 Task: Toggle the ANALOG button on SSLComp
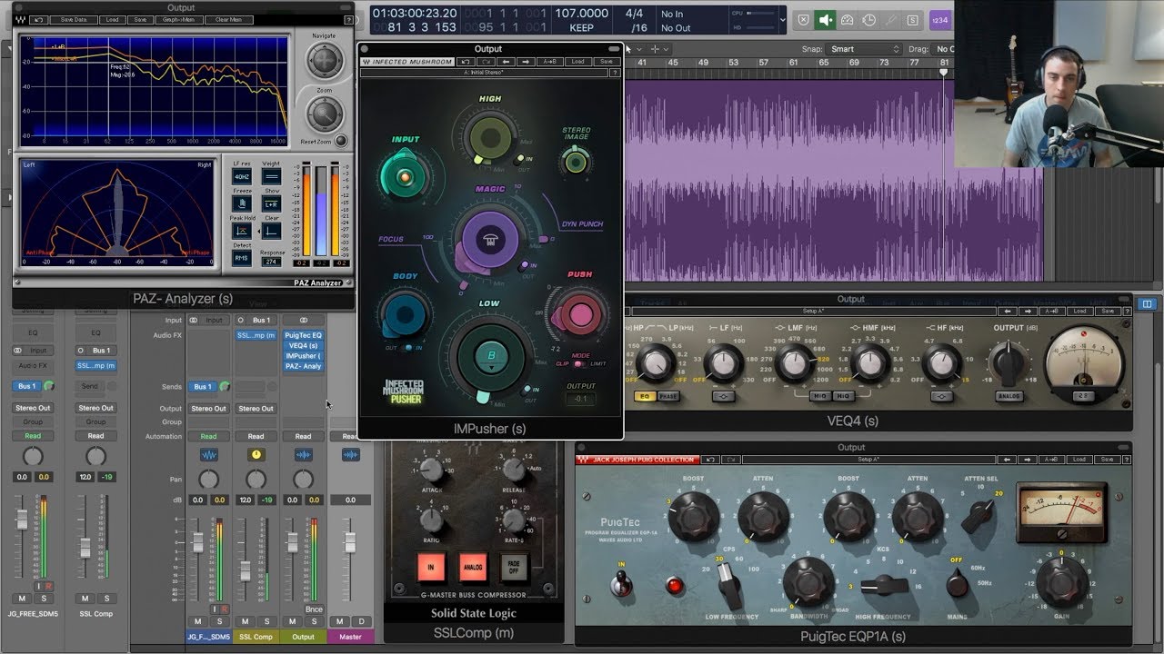473,566
